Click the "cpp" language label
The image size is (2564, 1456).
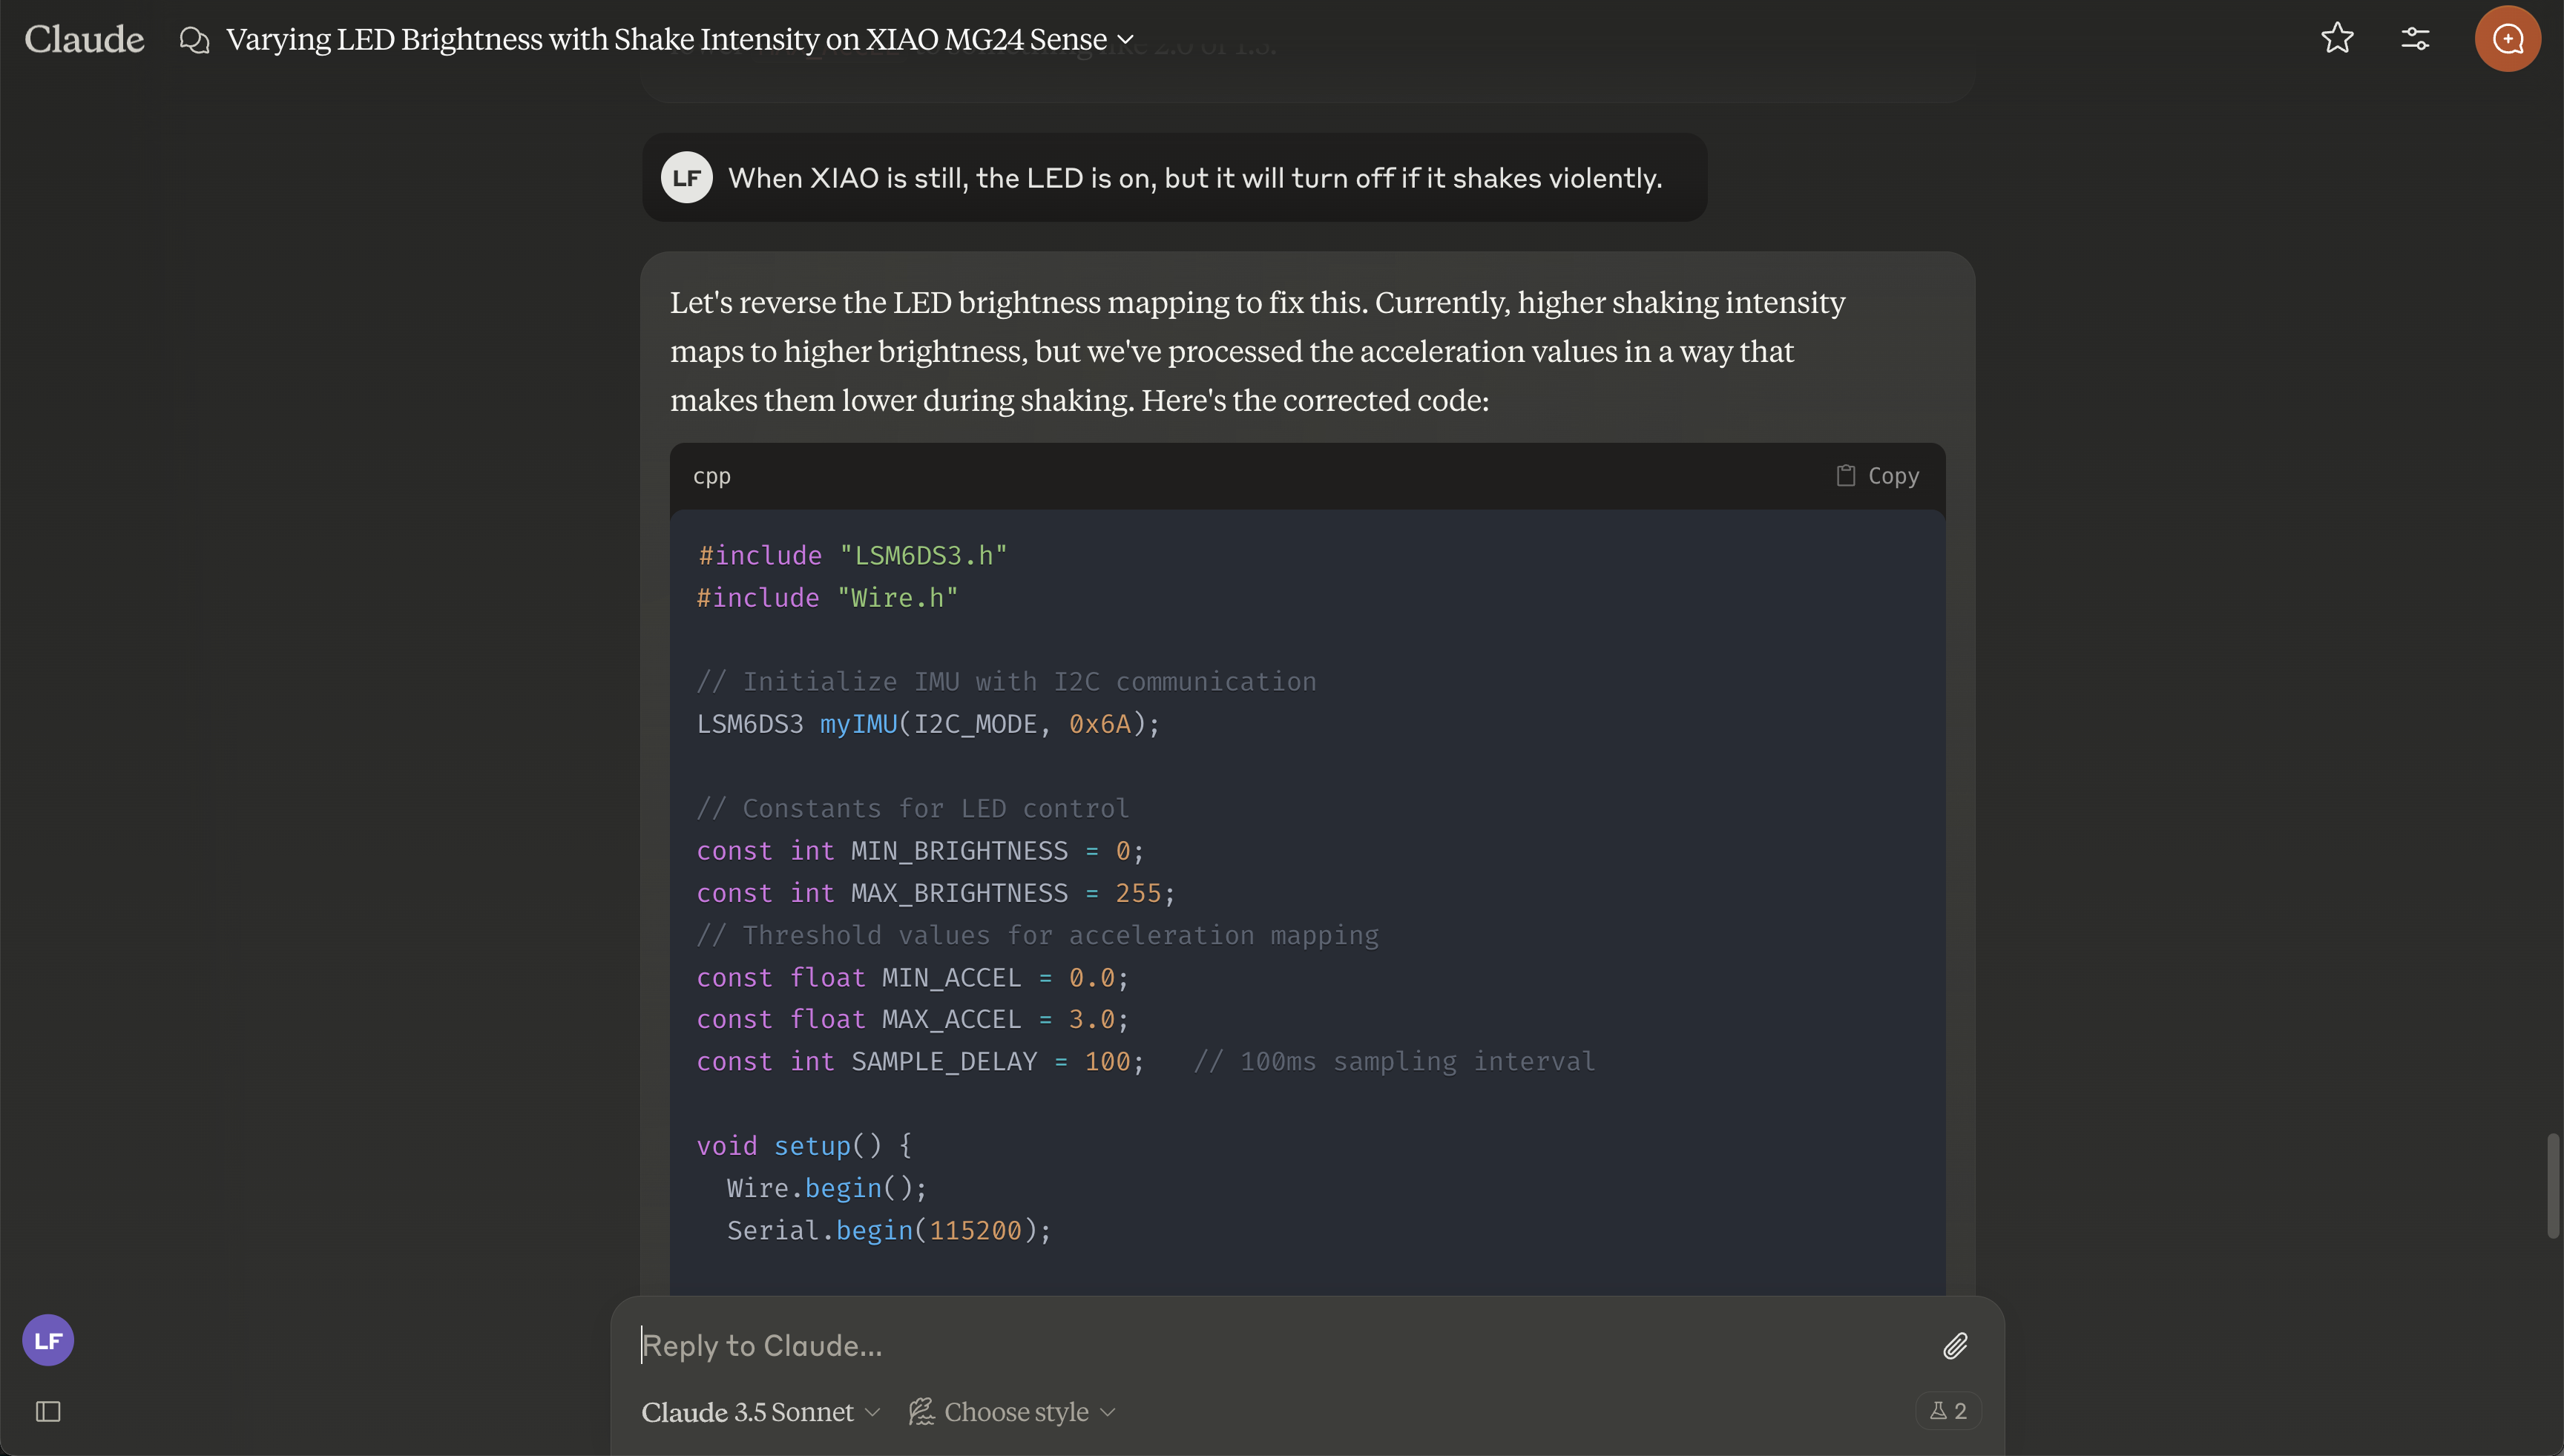711,476
